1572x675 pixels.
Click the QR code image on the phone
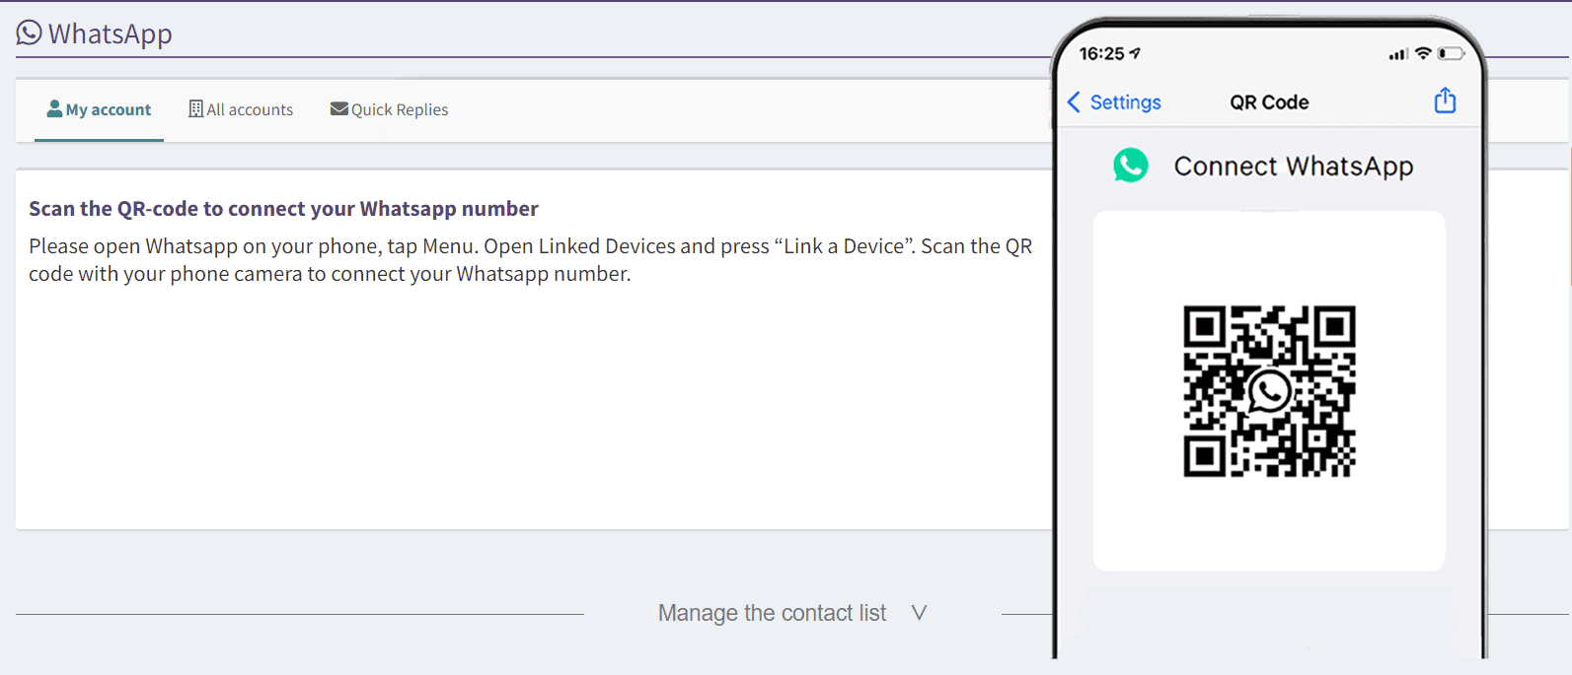(1269, 391)
